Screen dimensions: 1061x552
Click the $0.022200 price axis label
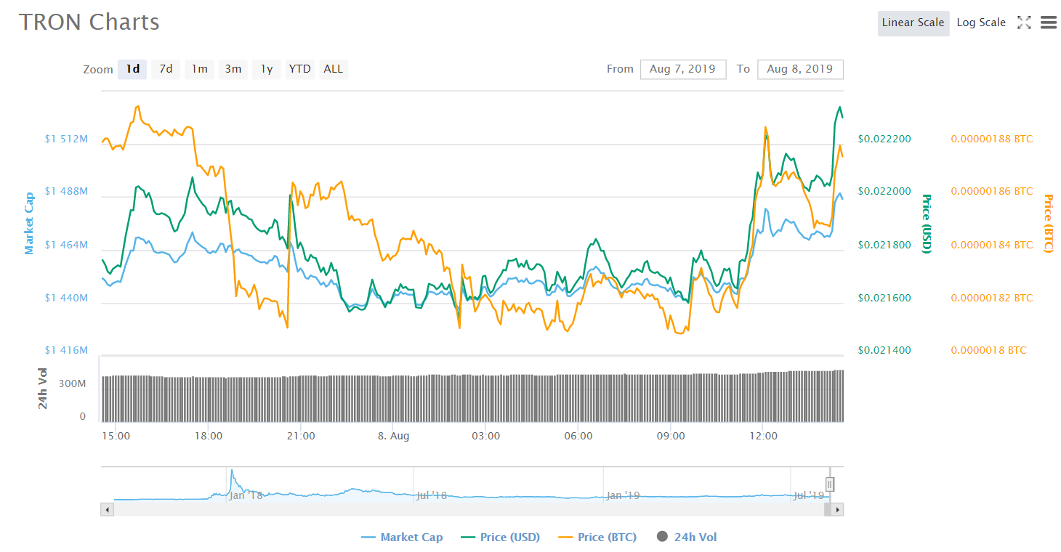[x=884, y=139]
